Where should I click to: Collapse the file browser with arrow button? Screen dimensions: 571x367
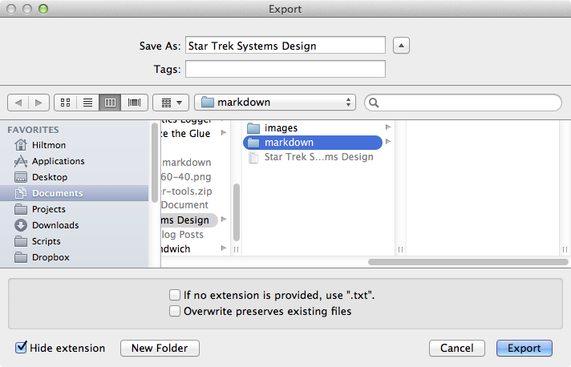(x=401, y=46)
